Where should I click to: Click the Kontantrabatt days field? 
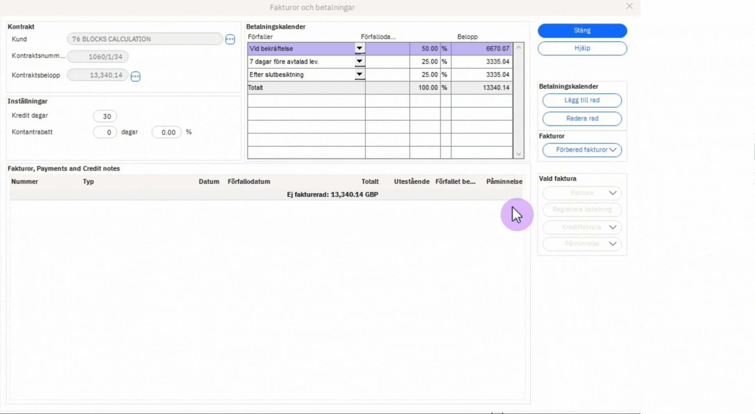(105, 132)
